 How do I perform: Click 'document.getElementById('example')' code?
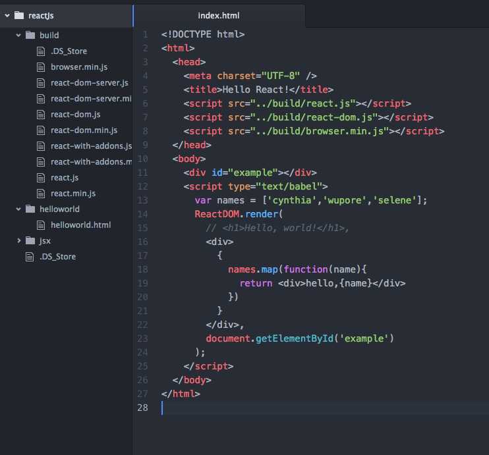(x=300, y=338)
